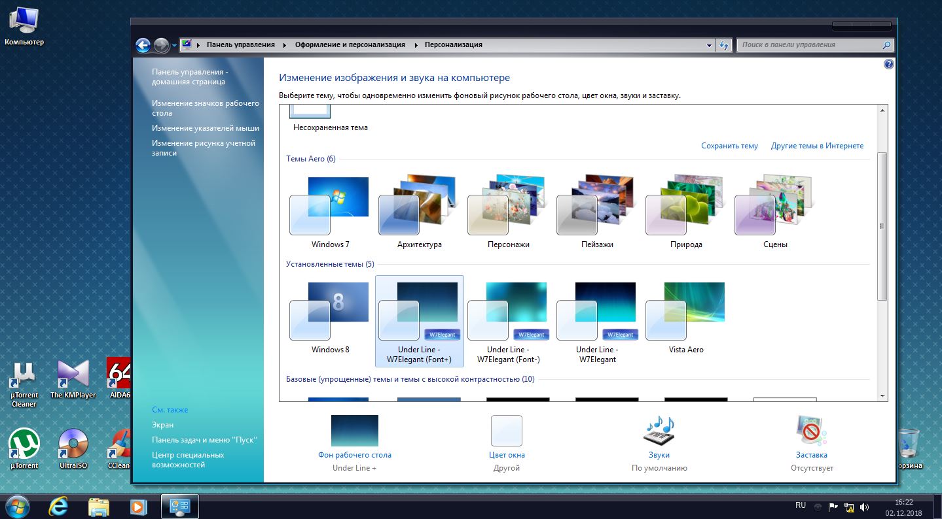Select the Vista Aero theme
Viewport: 942px width, 519px height.
(687, 319)
